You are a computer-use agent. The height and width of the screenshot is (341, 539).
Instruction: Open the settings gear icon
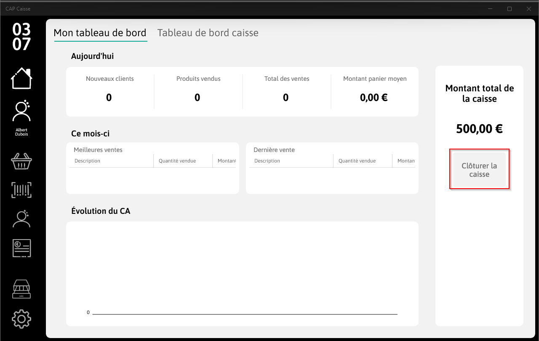point(21,319)
